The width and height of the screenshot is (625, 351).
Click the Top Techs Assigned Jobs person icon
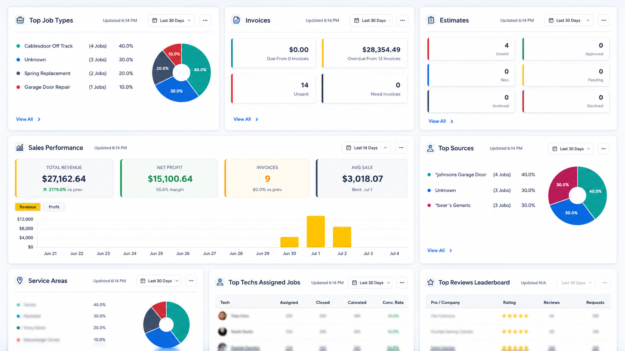point(220,282)
